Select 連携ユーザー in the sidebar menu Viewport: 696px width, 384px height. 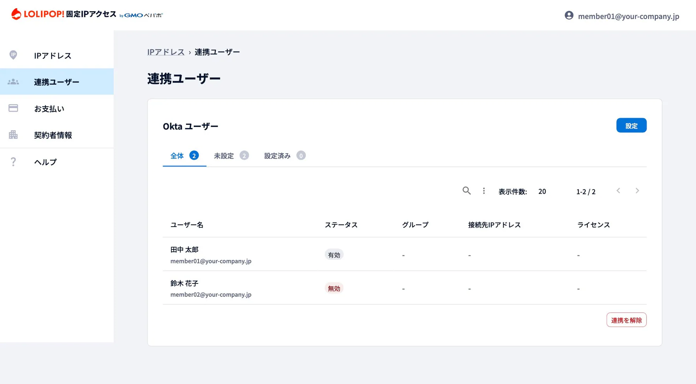[x=57, y=82]
